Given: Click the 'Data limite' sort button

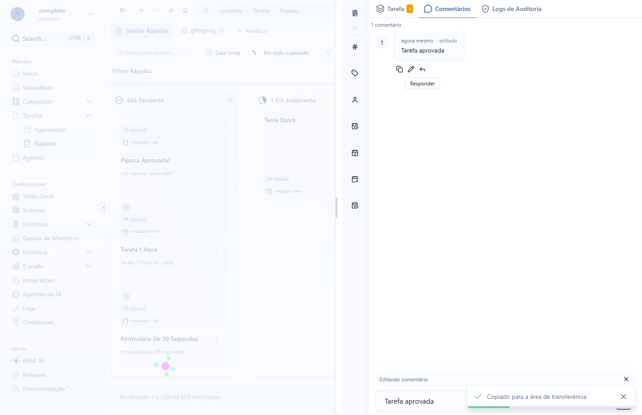Looking at the screenshot, I should pos(223,53).
